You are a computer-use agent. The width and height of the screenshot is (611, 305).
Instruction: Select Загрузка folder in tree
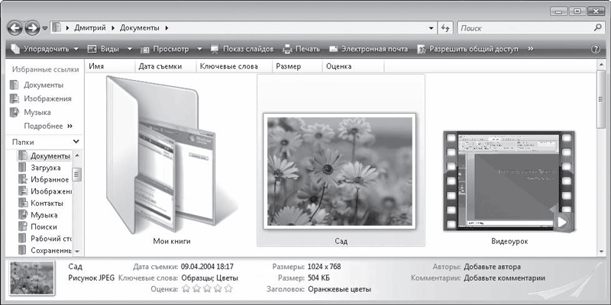[44, 168]
